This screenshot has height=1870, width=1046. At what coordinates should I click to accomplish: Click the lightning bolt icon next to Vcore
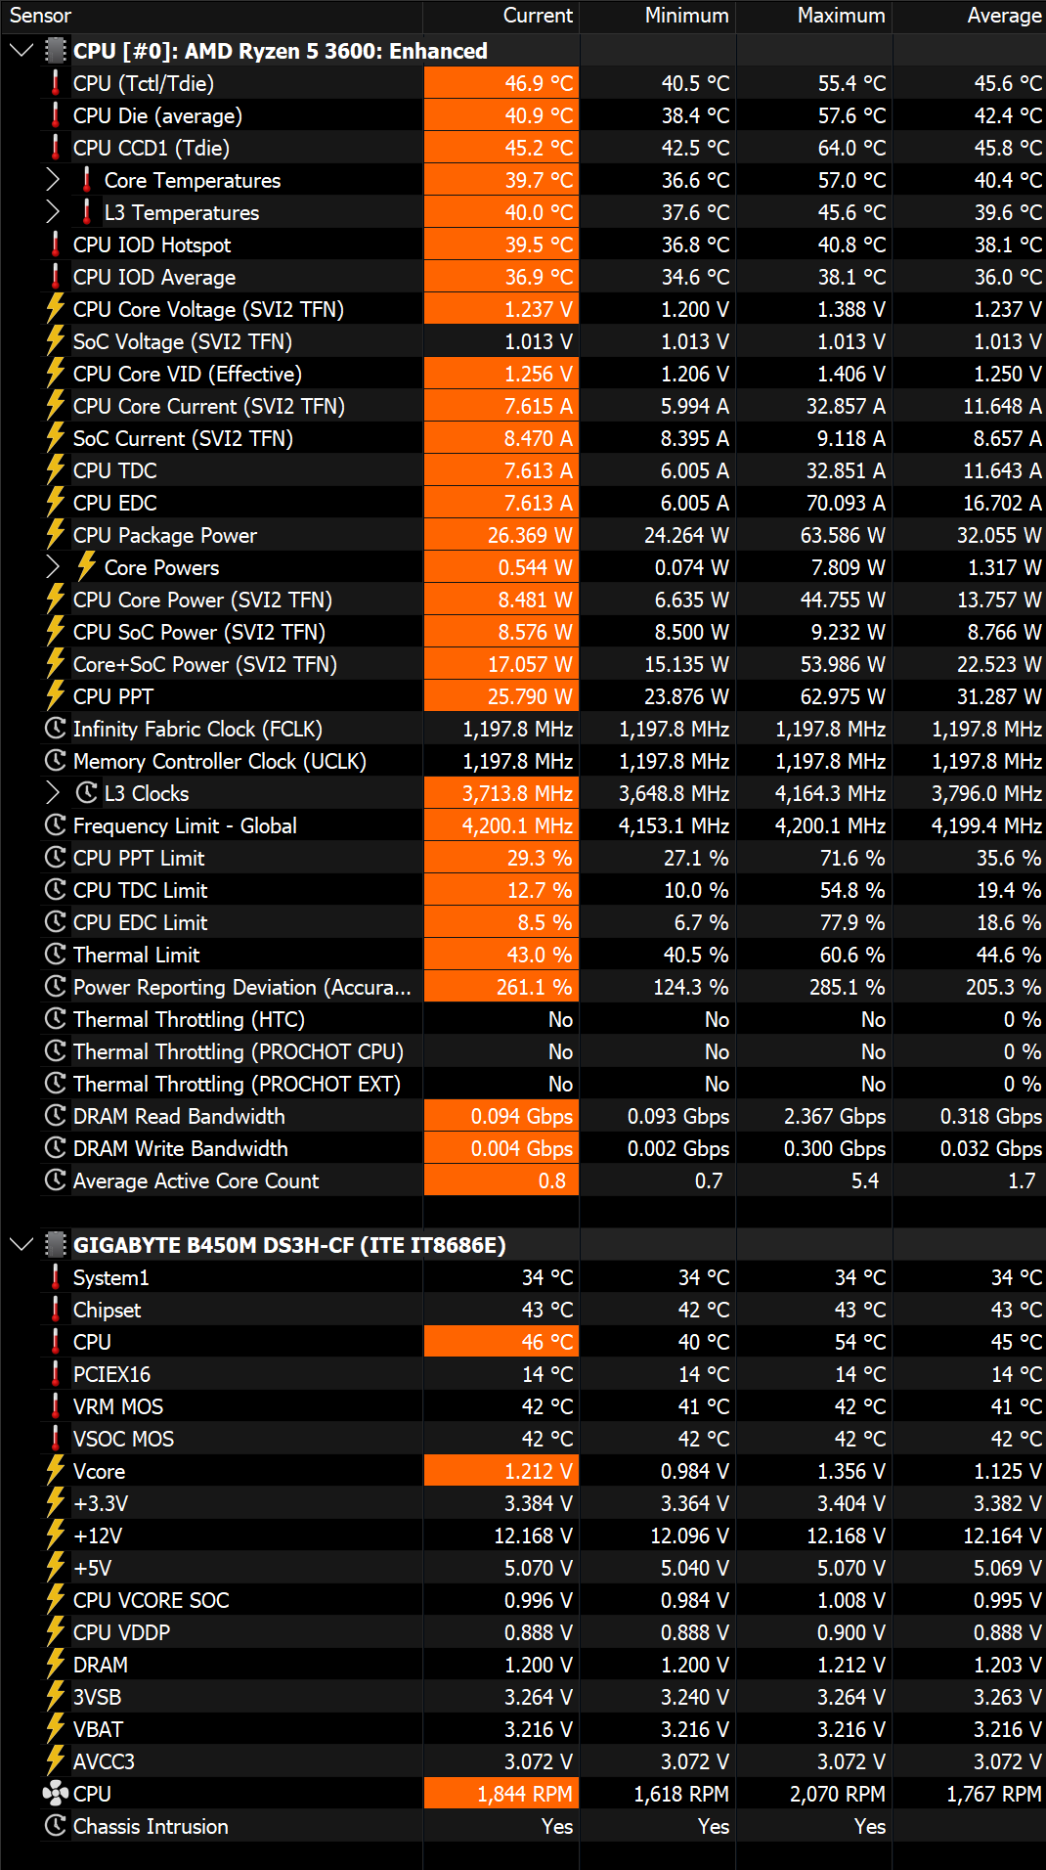(x=56, y=1471)
